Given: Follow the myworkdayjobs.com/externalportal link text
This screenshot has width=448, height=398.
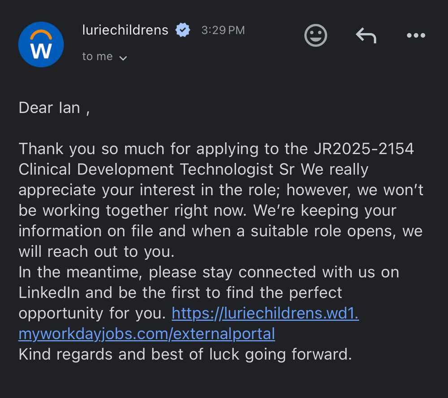Looking at the screenshot, I should click(x=146, y=334).
